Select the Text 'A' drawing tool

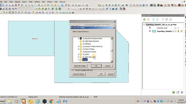93,9
